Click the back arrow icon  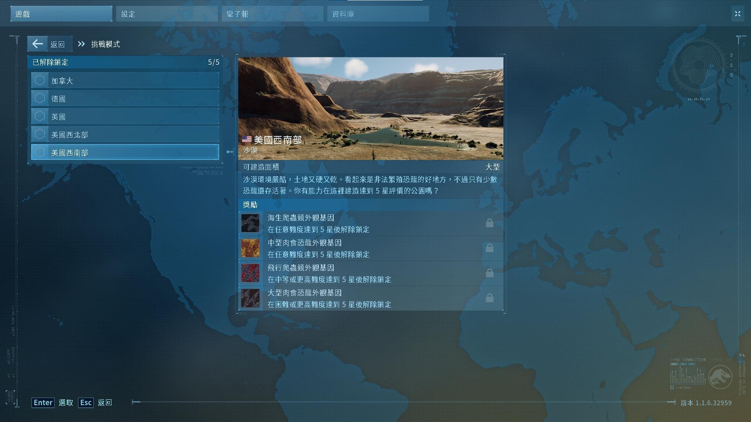click(38, 44)
